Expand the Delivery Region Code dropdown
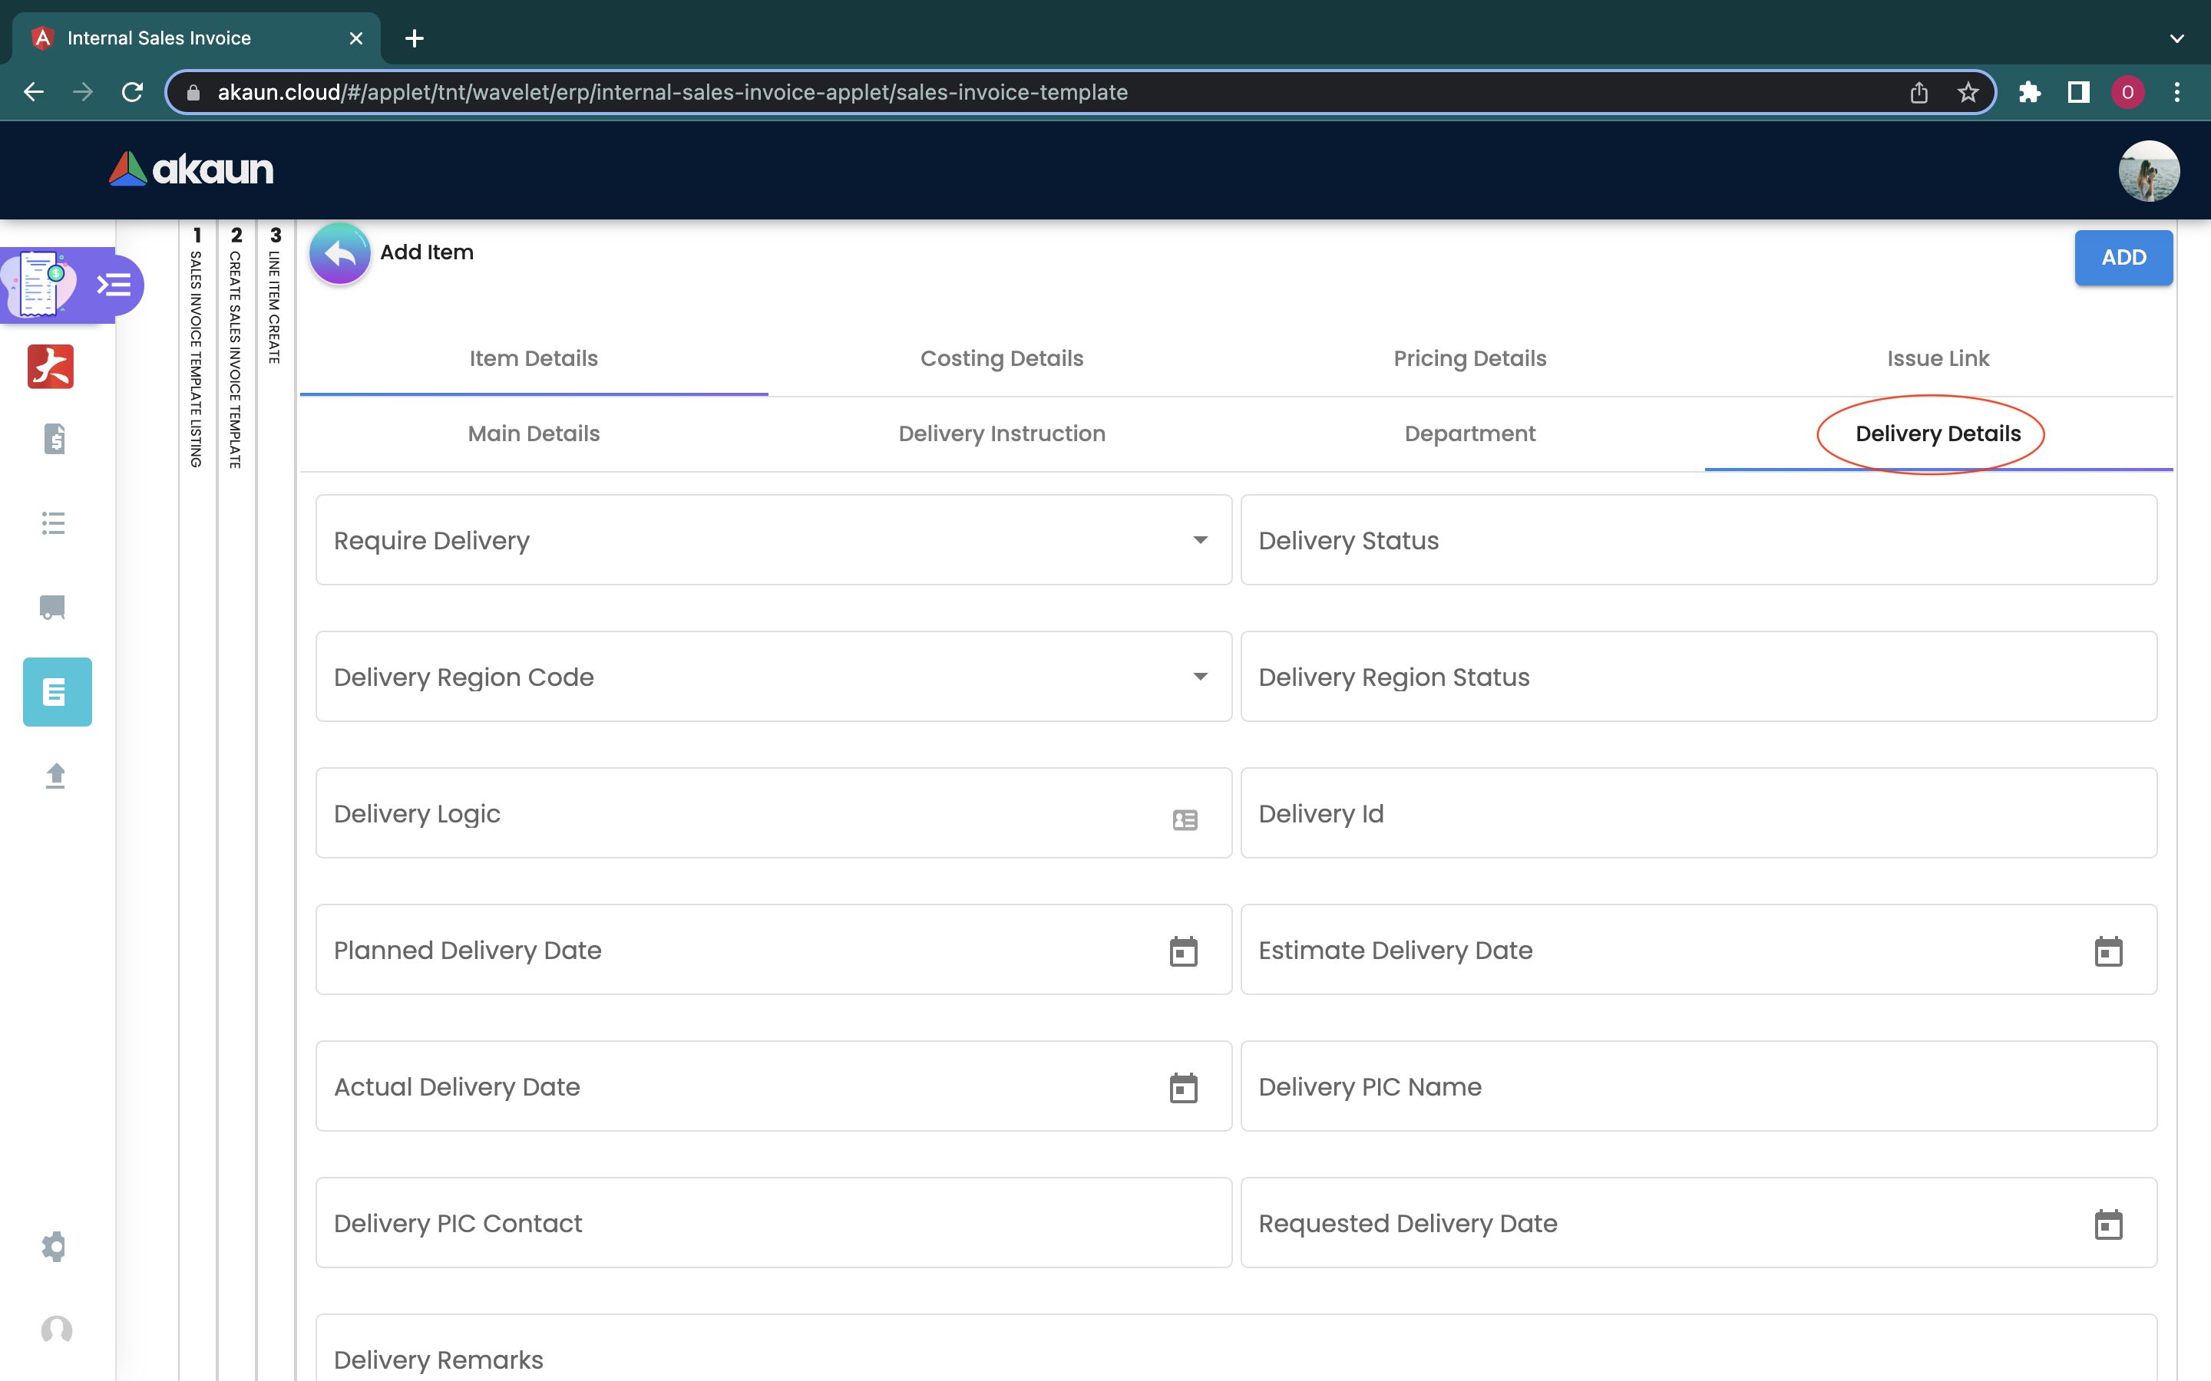Screen dimensions: 2211x1381 (x=1200, y=677)
